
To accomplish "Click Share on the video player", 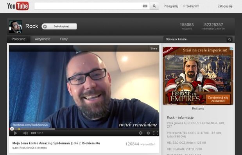I will pyautogui.click(x=154, y=48).
